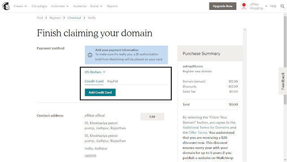Click the Checkout breadcrumb
This screenshot has height=162, width=287.
point(74,18)
